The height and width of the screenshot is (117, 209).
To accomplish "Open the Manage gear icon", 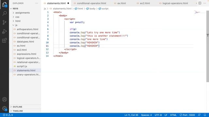I will 5,109.
